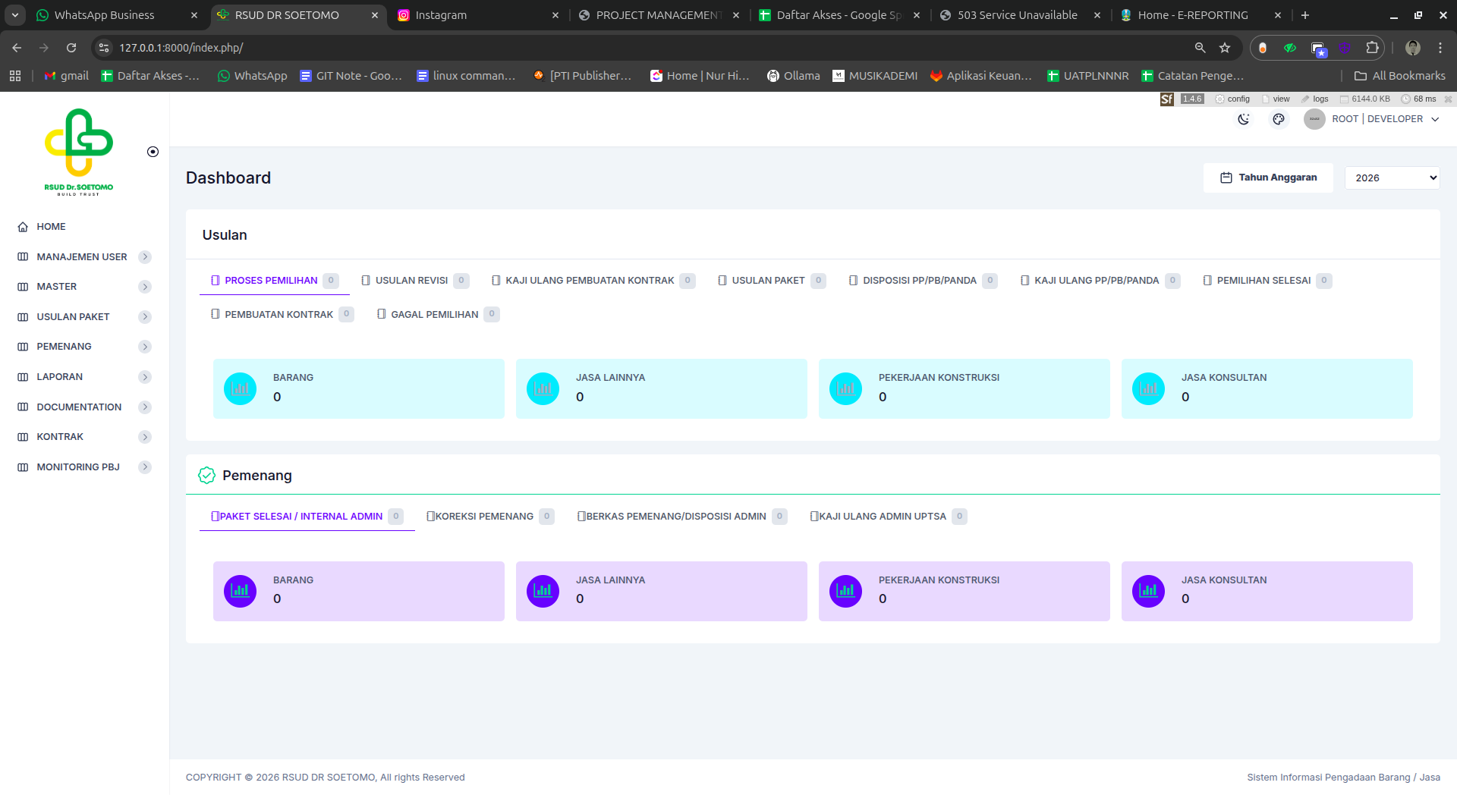Switch to the Usulan Revisi tab

tap(411, 281)
